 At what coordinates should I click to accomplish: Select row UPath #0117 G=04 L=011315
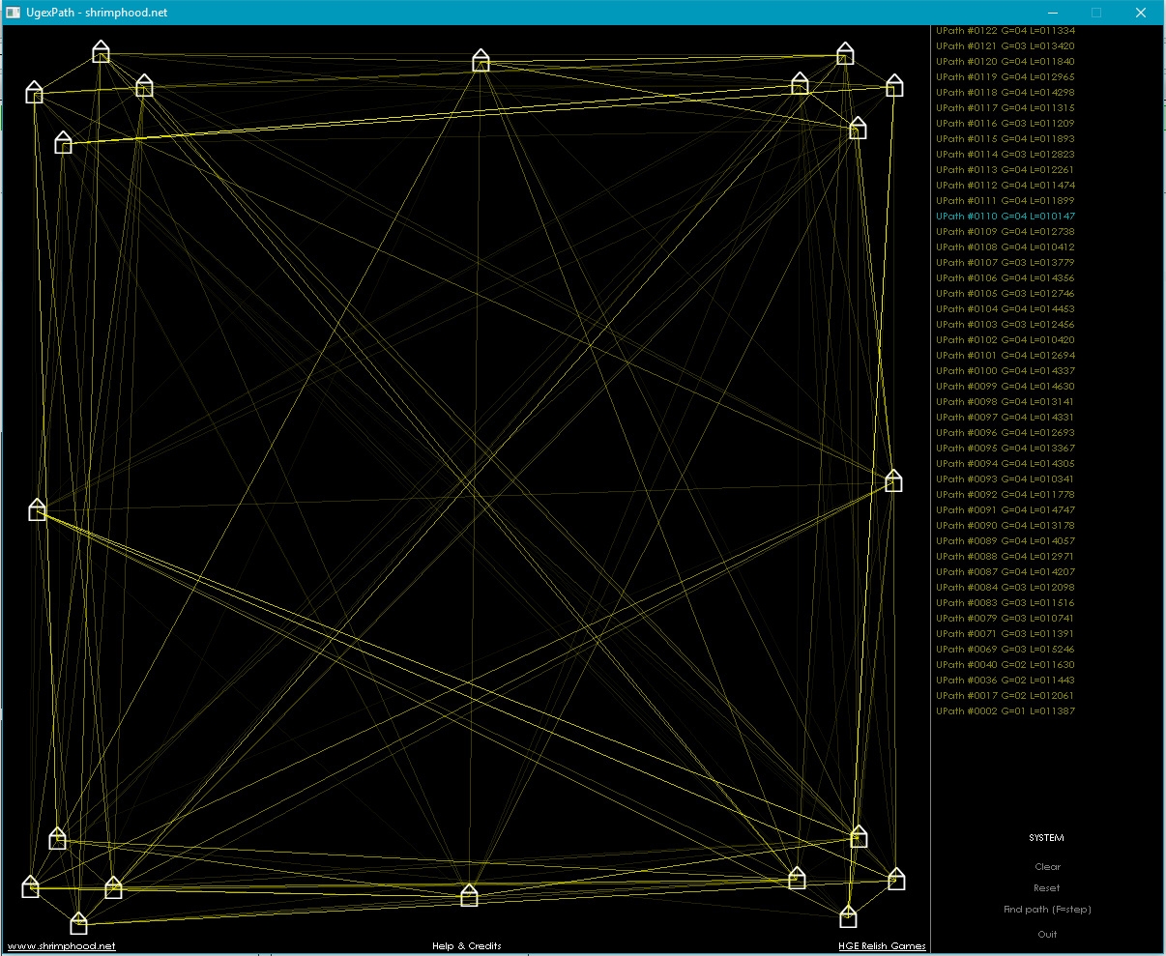pos(1006,108)
